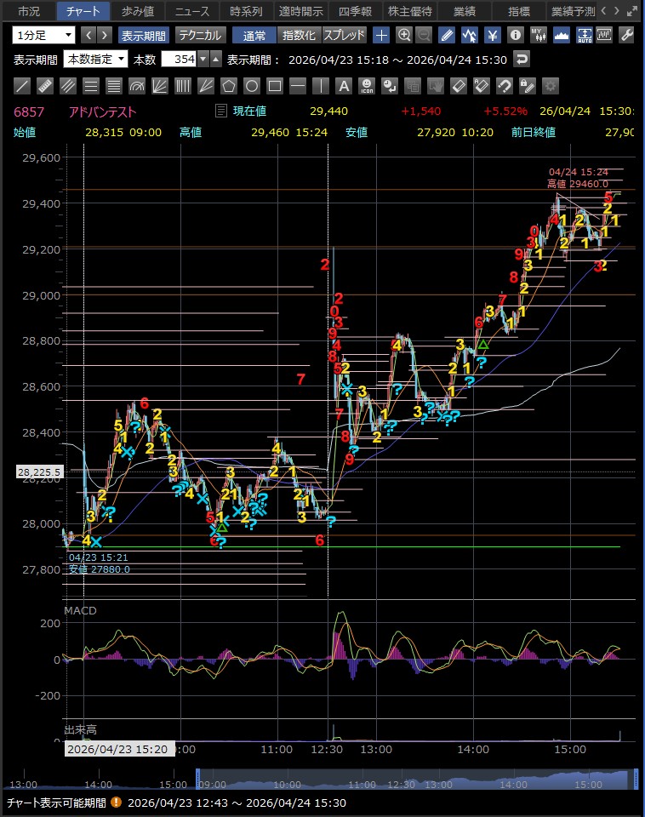
Task: Select the ellipse drawing tool
Action: pos(252,86)
